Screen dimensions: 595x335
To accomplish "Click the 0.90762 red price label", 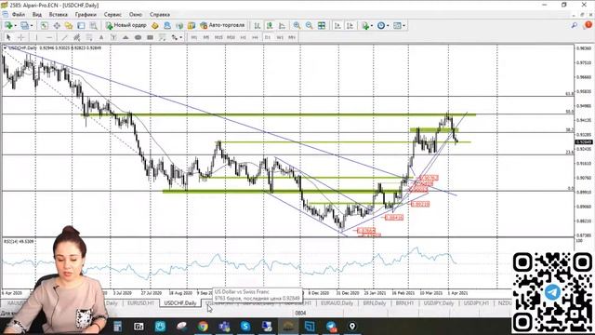I will point(429,178).
